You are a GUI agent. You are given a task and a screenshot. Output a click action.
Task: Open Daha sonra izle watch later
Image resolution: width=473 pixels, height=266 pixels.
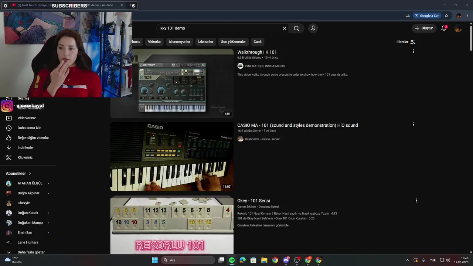(29, 128)
